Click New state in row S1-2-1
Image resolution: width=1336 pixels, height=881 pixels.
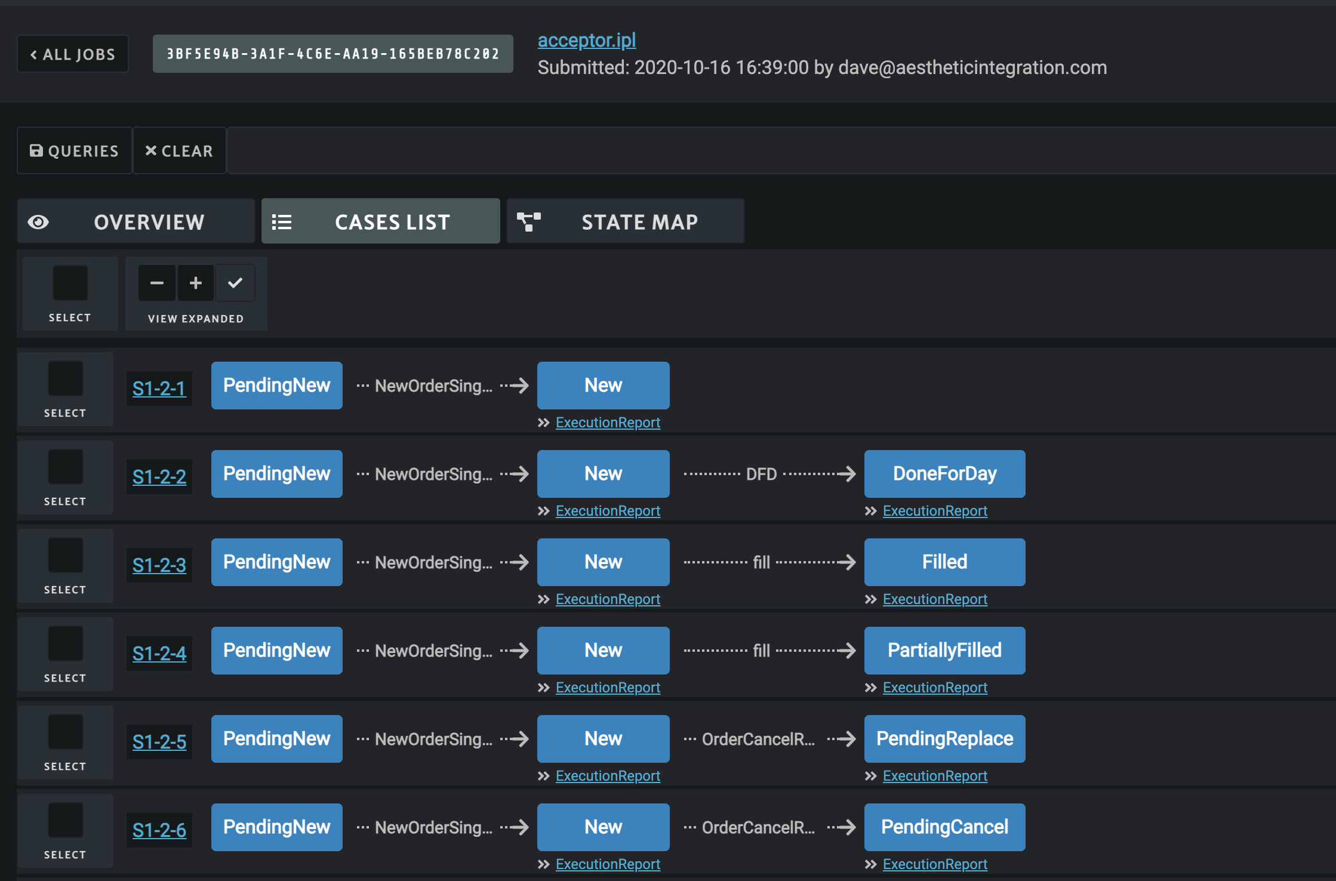[604, 386]
